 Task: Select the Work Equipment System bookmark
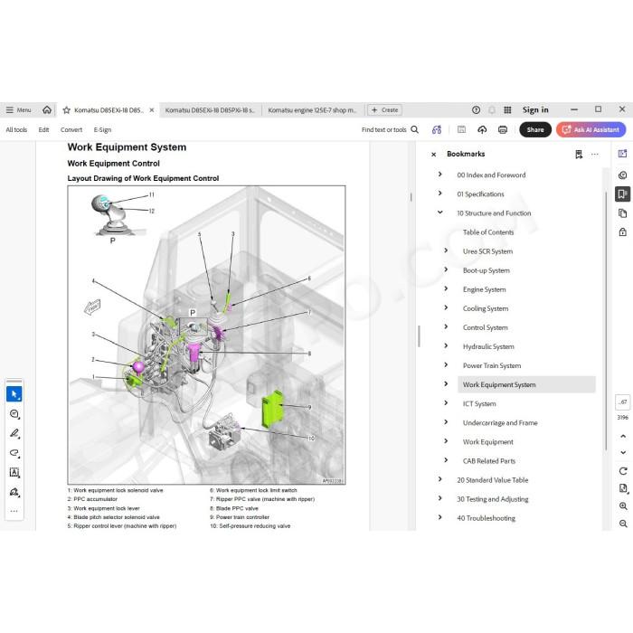pos(526,384)
